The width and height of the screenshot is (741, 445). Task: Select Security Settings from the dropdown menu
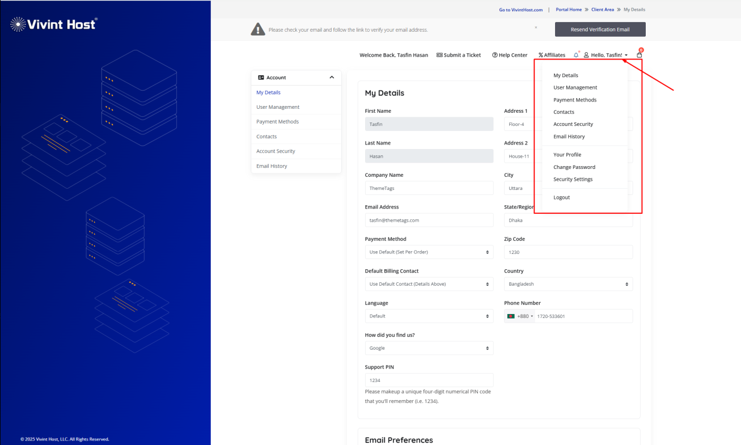point(573,179)
